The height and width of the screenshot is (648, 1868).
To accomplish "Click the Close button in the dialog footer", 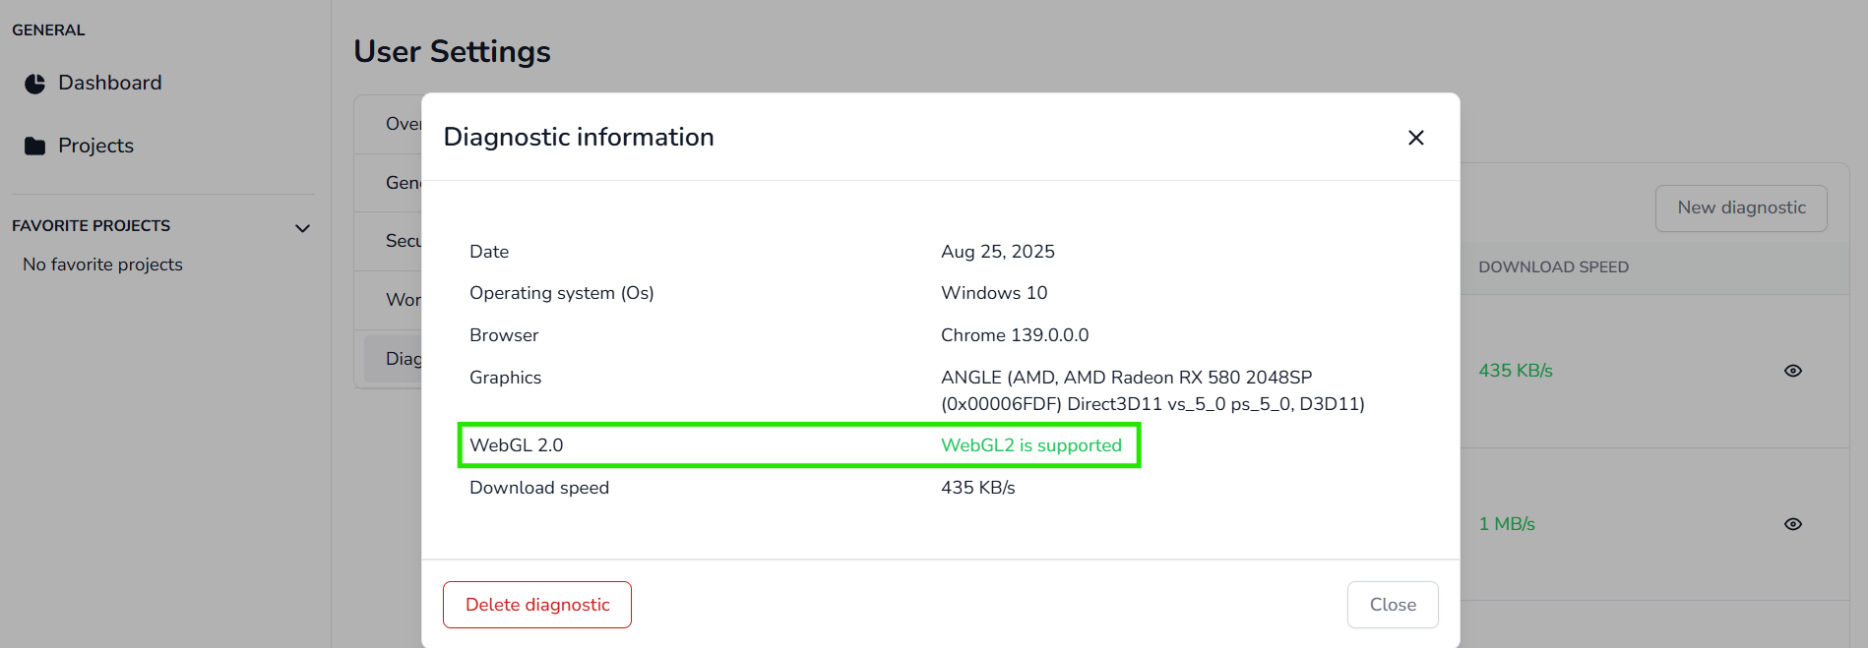I will (x=1392, y=605).
